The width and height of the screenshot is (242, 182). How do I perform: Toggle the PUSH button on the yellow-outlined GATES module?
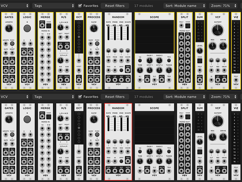[12, 44]
